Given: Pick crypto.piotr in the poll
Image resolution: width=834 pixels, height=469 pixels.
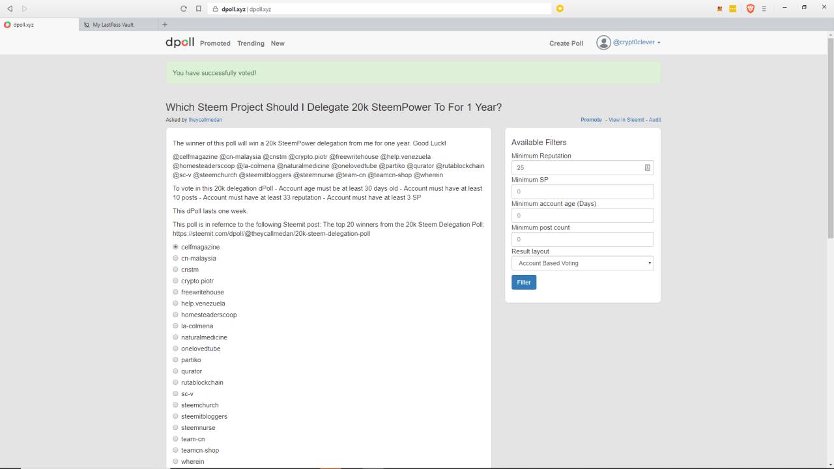Looking at the screenshot, I should (x=175, y=281).
